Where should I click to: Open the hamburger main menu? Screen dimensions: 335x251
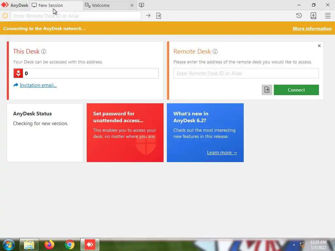click(x=328, y=16)
